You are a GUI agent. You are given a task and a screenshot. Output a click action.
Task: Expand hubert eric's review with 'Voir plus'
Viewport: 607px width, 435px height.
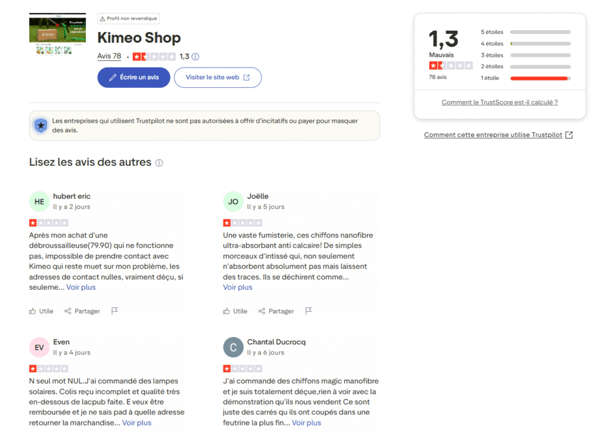[x=81, y=287]
